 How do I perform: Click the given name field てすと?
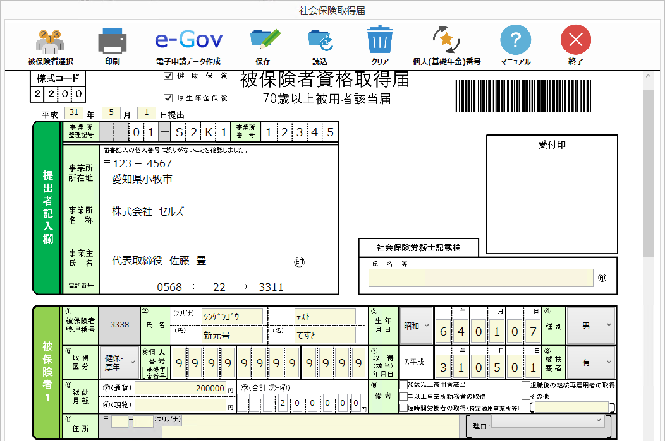326,335
